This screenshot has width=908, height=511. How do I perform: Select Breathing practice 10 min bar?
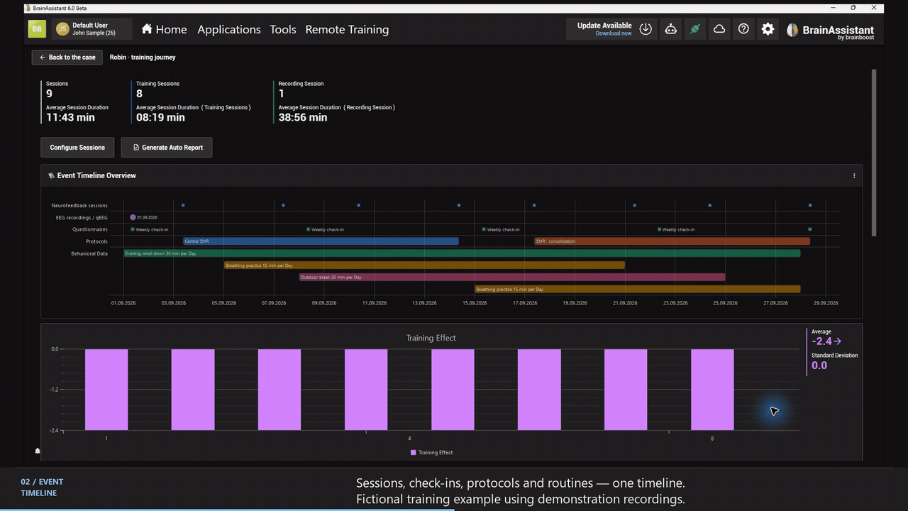pyautogui.click(x=424, y=265)
